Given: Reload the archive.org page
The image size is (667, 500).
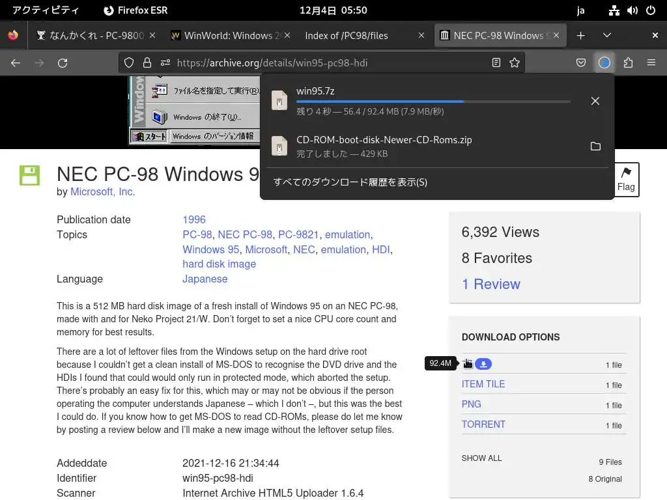Looking at the screenshot, I should (x=63, y=63).
